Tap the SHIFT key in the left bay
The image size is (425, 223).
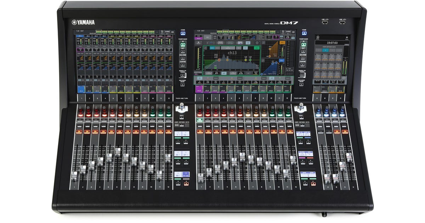[182, 118]
